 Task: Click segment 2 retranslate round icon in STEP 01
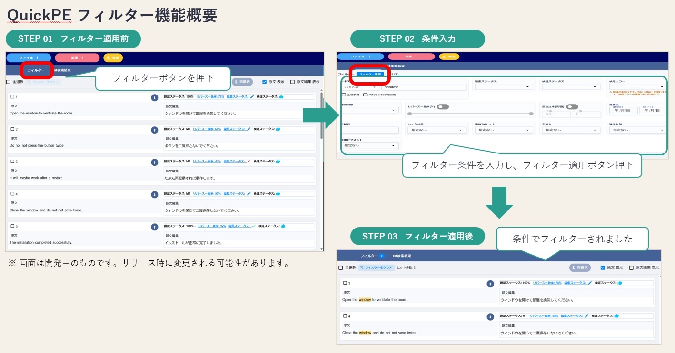tap(154, 130)
